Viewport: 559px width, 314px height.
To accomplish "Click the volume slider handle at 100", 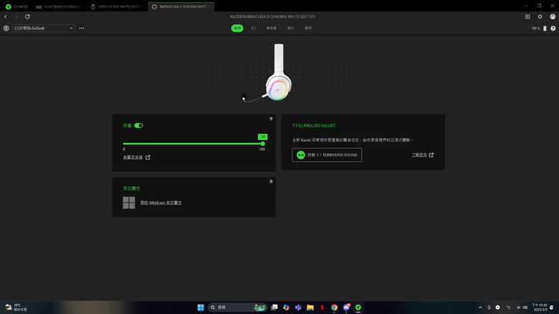I will pos(263,144).
